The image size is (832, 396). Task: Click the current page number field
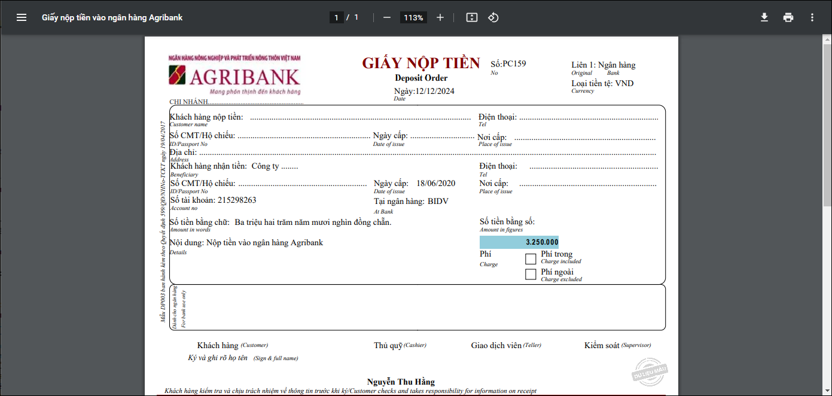(336, 17)
